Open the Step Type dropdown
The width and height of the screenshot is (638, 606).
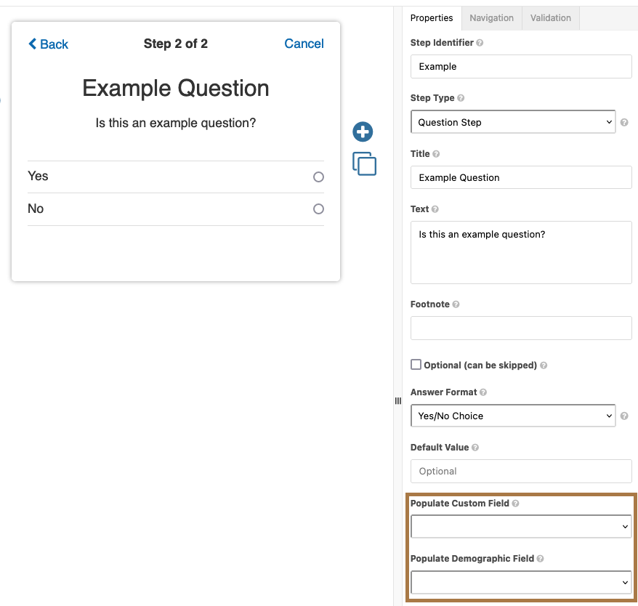click(513, 122)
